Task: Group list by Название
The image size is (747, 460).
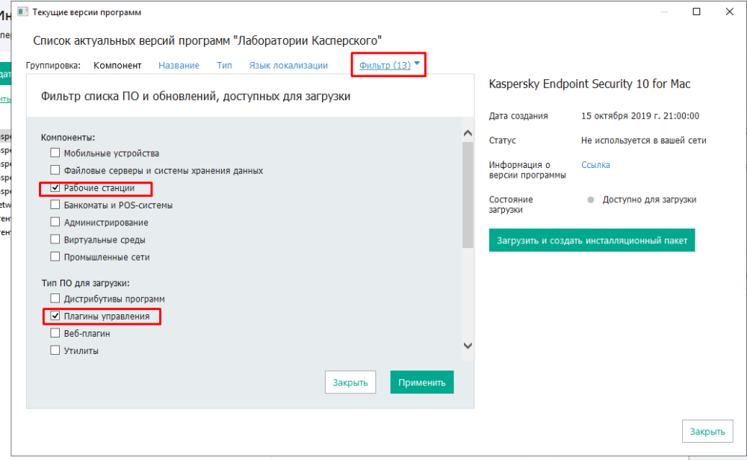Action: point(179,65)
